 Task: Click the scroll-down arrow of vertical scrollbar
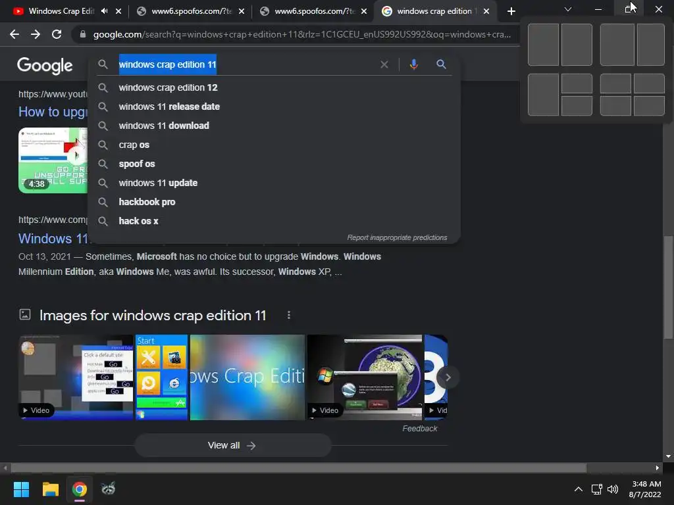[668, 456]
